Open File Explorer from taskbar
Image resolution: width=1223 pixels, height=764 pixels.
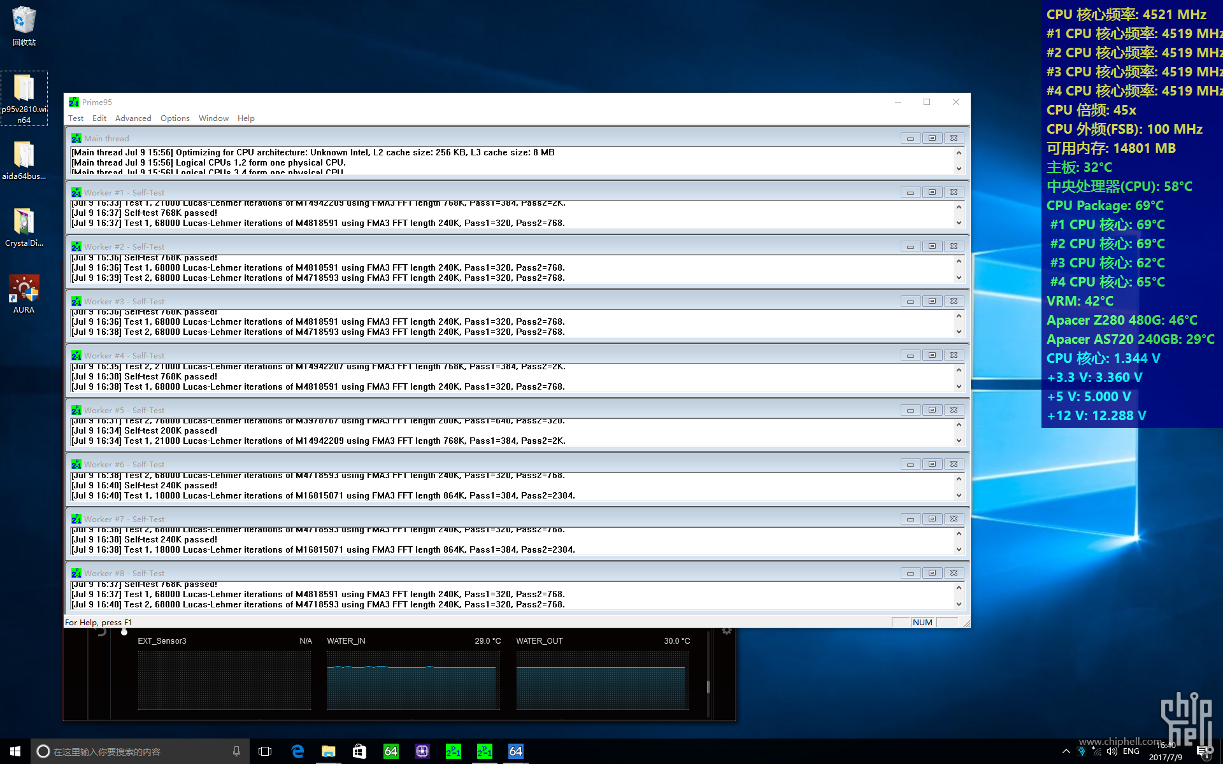click(x=329, y=751)
